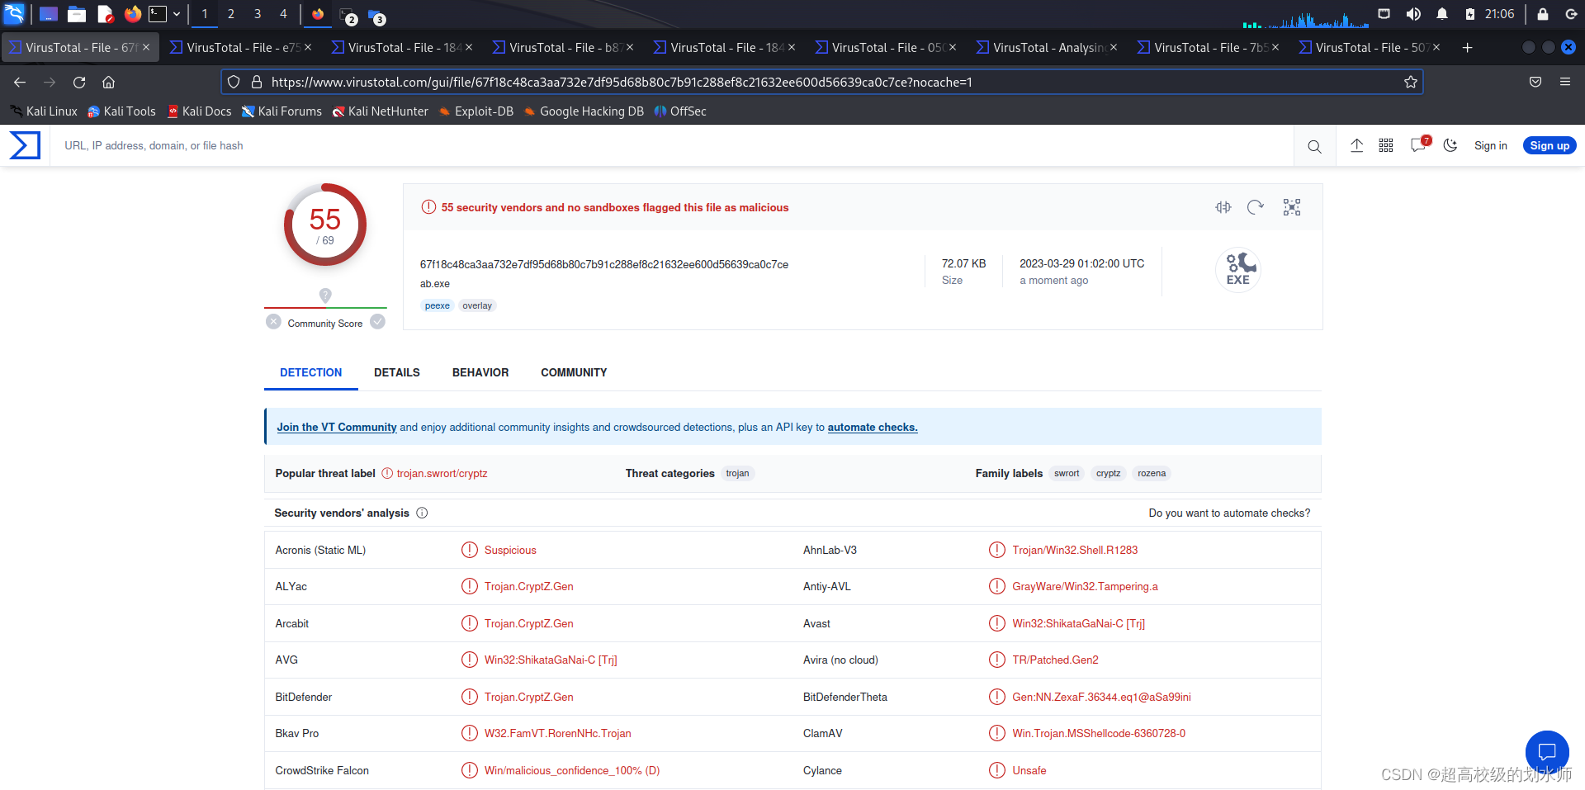Click Do you want to automate checks?
Screen dimensions: 1585x790
point(1229,513)
